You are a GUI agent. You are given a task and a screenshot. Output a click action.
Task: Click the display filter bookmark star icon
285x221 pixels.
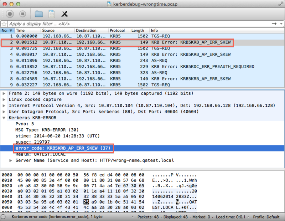click(x=4, y=24)
